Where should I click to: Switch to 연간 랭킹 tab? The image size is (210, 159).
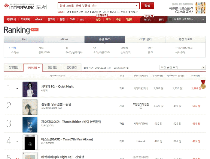[72, 67]
